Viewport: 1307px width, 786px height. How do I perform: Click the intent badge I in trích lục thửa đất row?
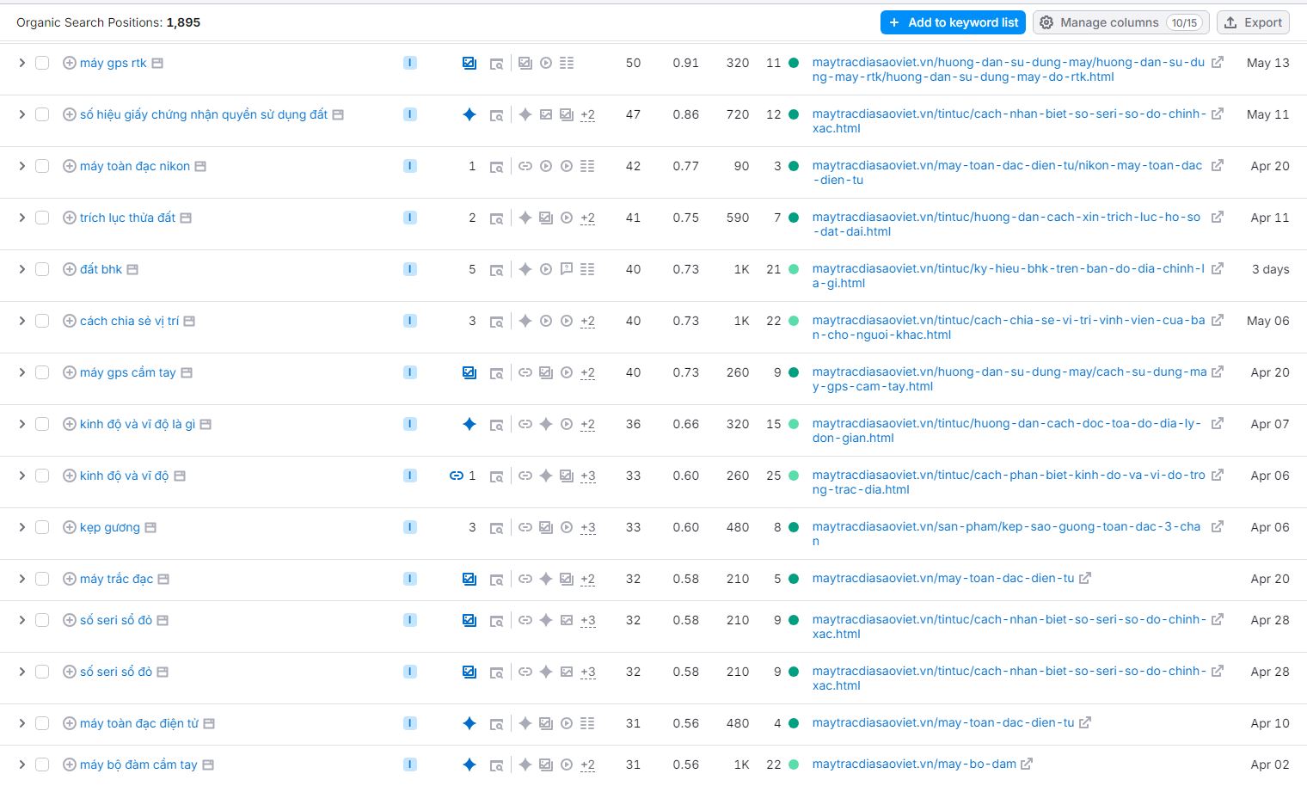point(410,218)
